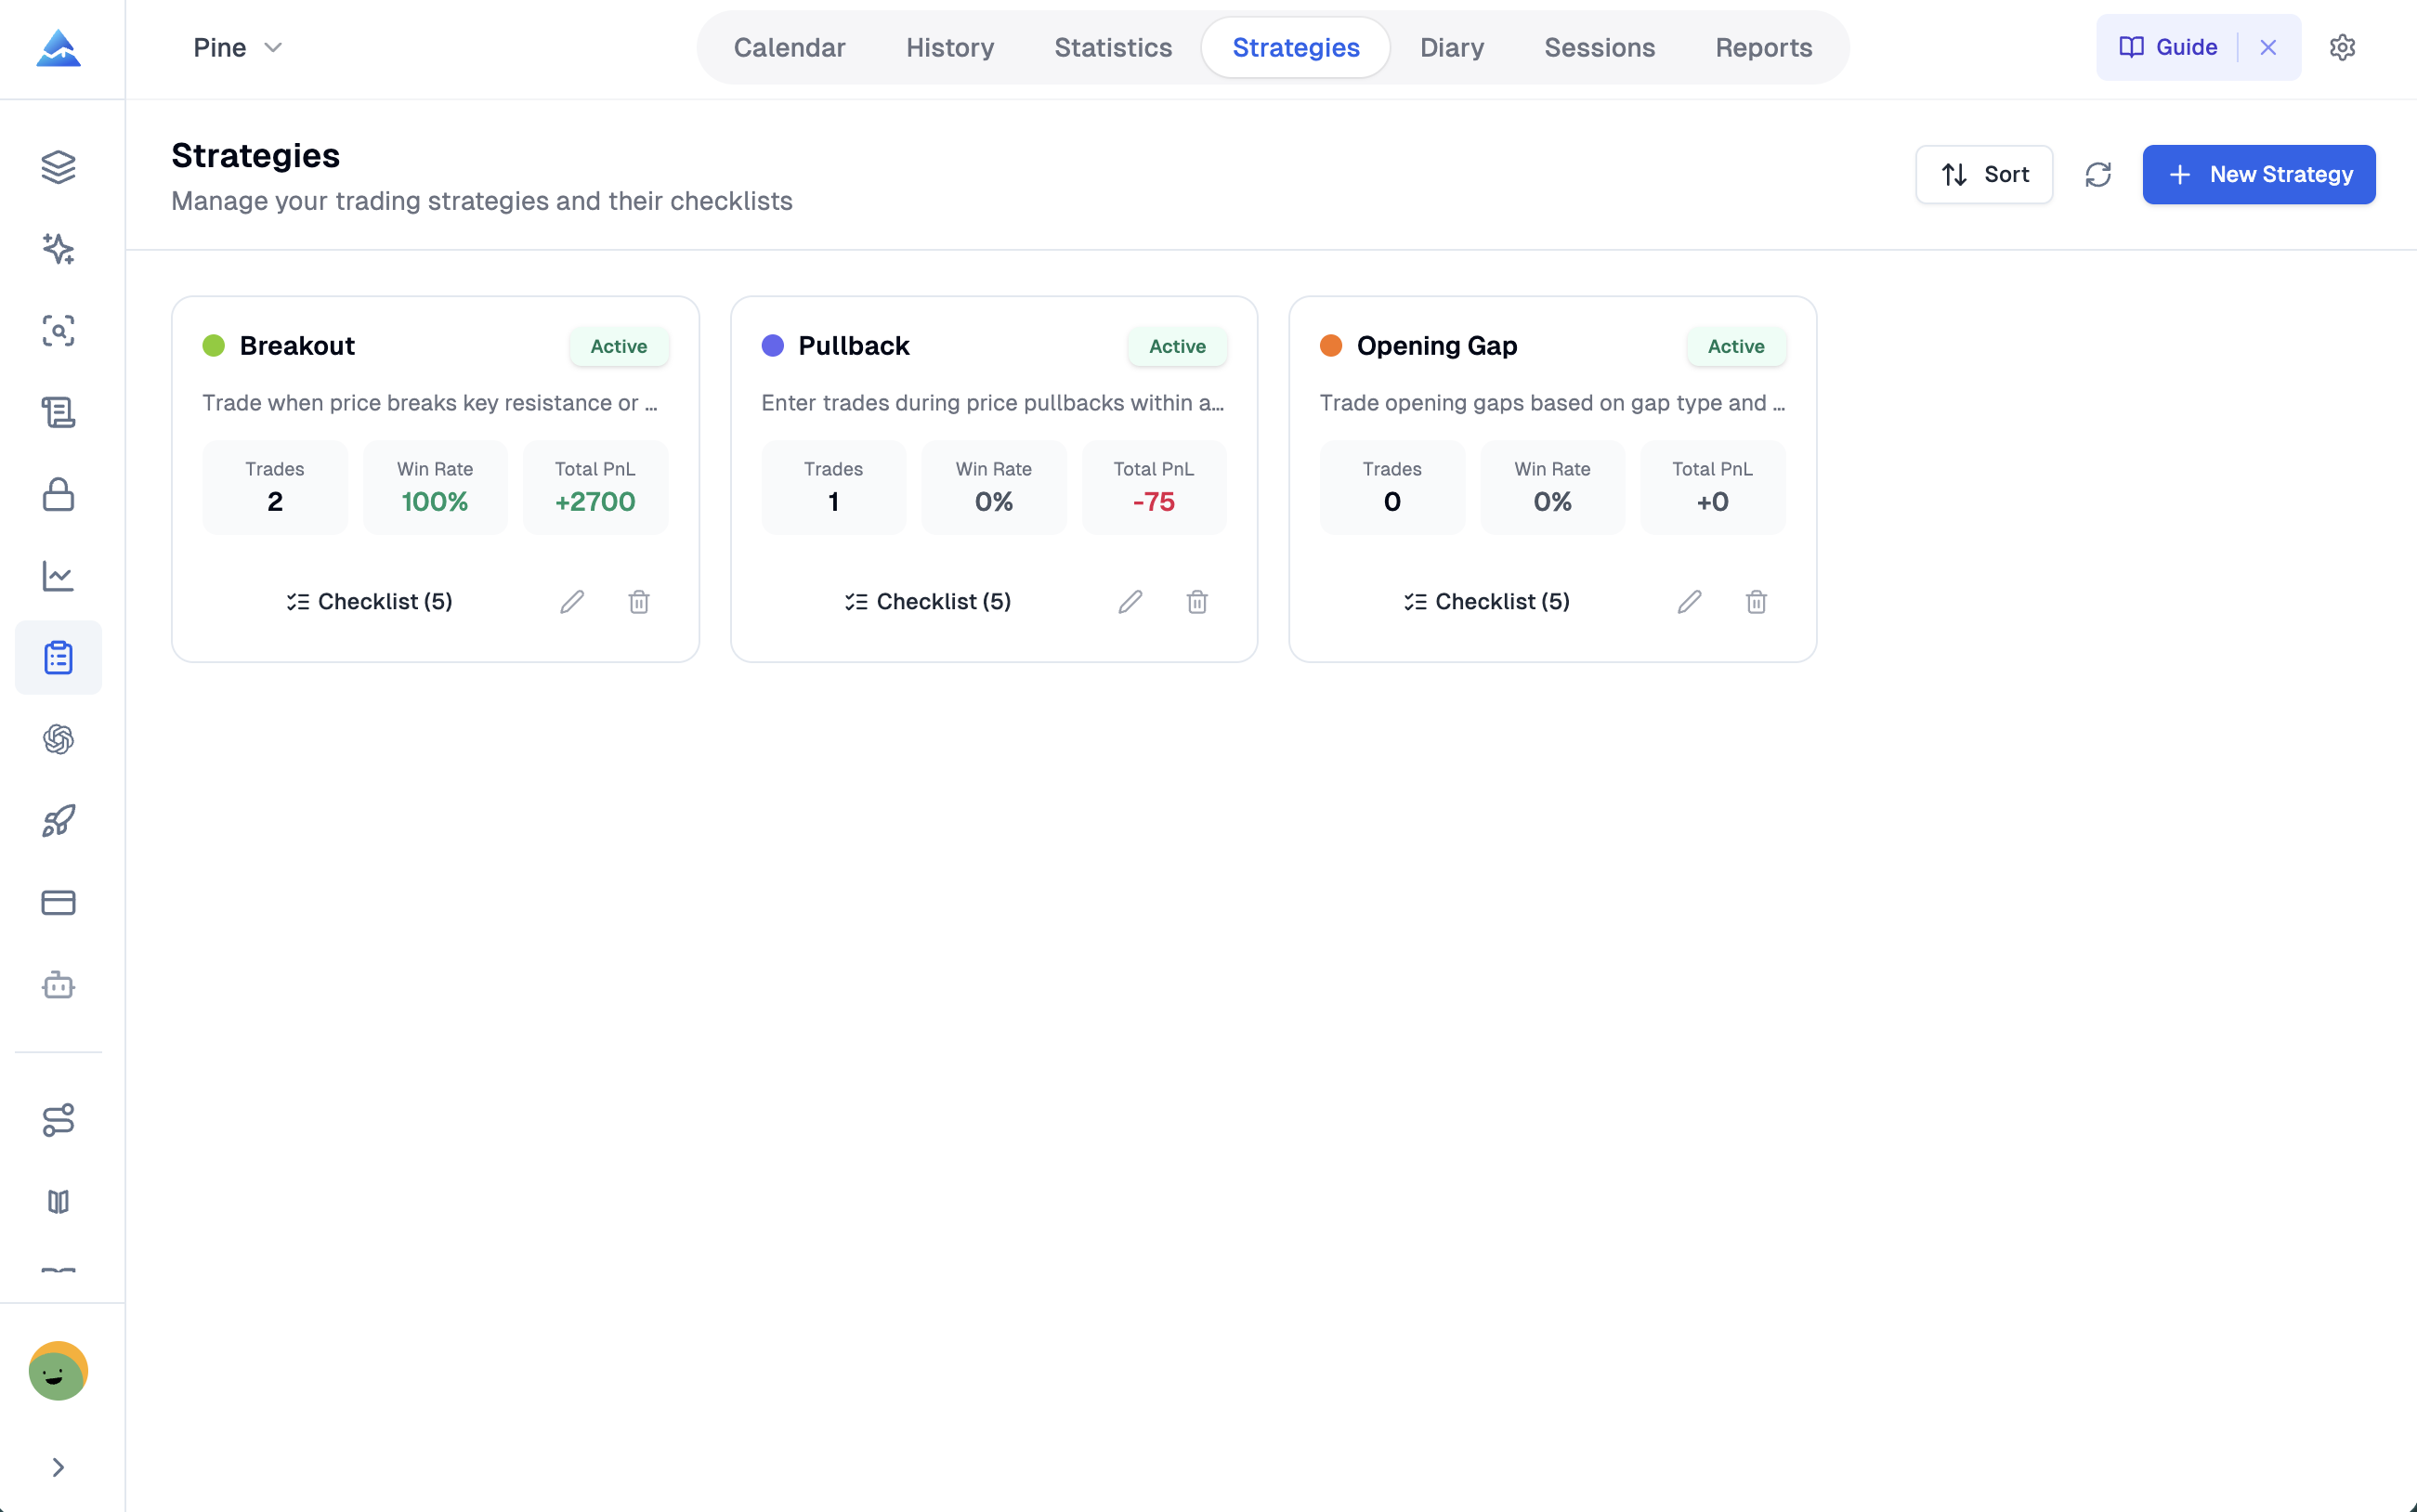Open the Sort options
2417x1512 pixels.
pyautogui.click(x=1983, y=174)
